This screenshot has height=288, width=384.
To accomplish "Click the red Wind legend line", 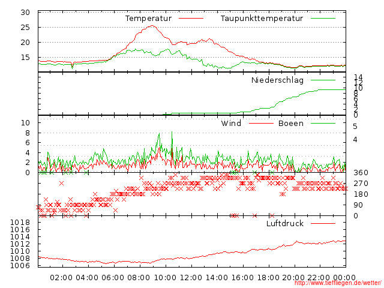I will coord(261,124).
